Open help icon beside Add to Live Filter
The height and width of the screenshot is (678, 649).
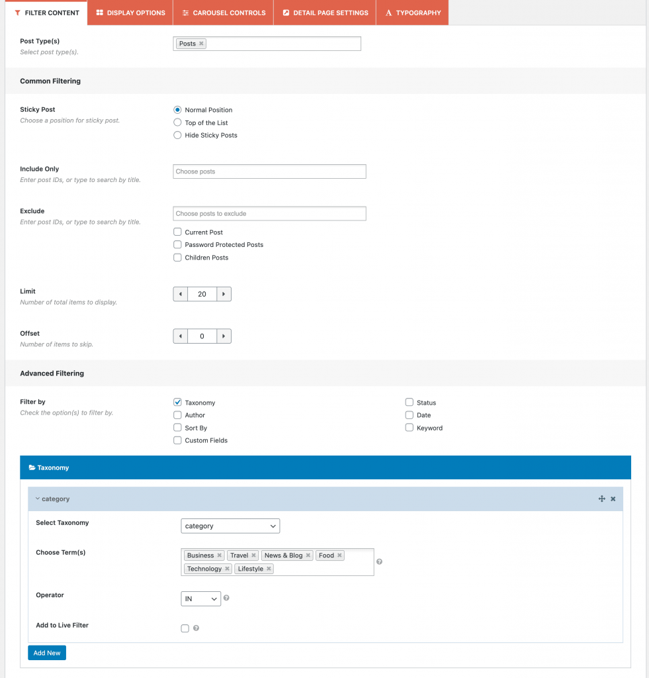click(196, 628)
